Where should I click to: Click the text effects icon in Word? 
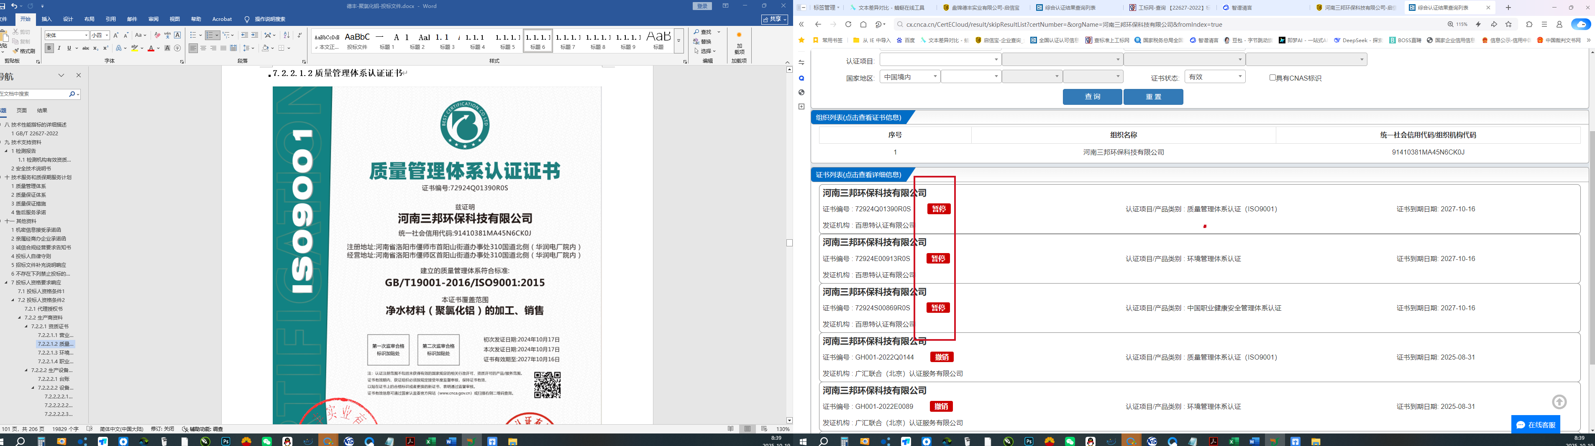(118, 48)
